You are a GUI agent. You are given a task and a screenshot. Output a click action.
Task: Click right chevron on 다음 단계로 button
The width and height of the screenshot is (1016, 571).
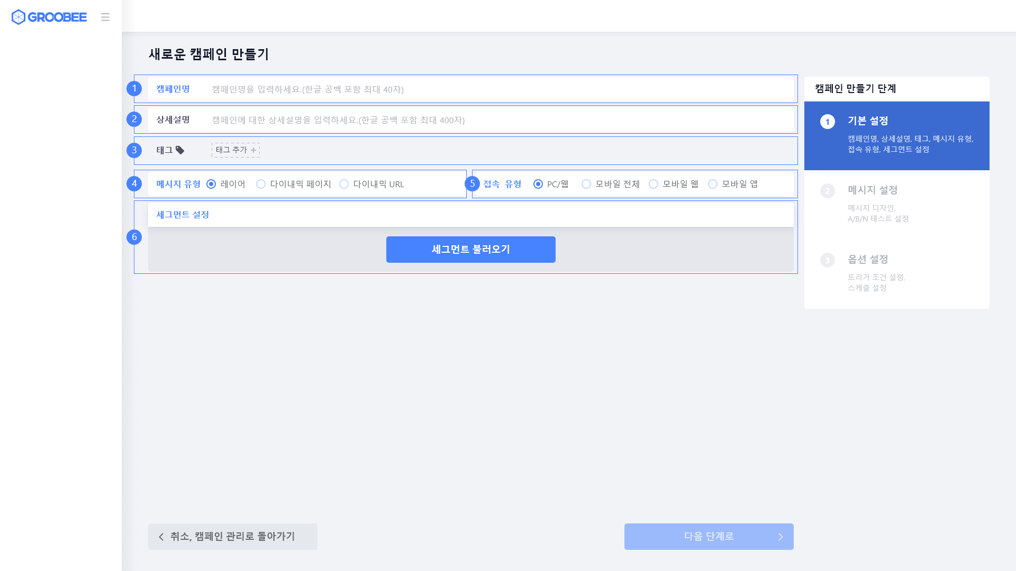[x=780, y=537]
